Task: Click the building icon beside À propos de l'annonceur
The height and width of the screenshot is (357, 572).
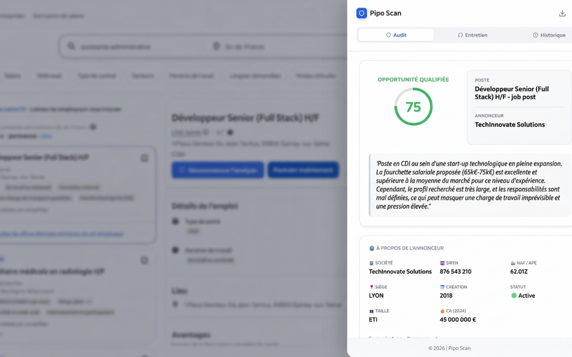Action: (x=372, y=248)
